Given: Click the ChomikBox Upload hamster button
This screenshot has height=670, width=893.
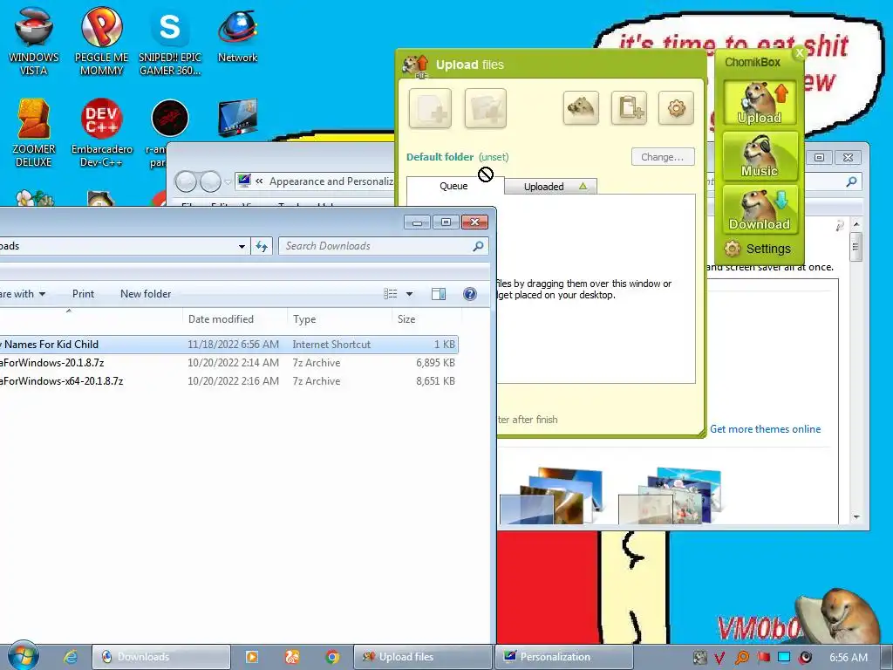Looking at the screenshot, I should 760,103.
